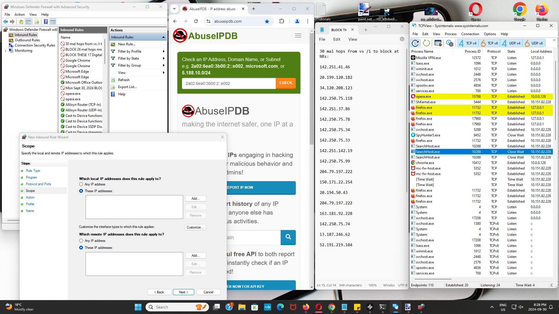559x314 pixels.
Task: Open the Process menu in TCPView
Action: click(x=450, y=34)
